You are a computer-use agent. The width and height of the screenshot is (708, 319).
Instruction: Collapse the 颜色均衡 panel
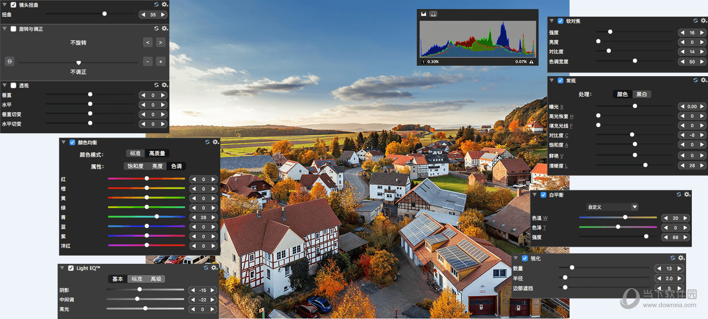[63, 142]
